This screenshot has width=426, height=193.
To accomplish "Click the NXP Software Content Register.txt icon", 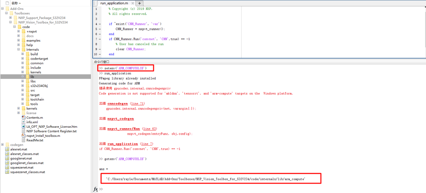I will pos(24,131).
